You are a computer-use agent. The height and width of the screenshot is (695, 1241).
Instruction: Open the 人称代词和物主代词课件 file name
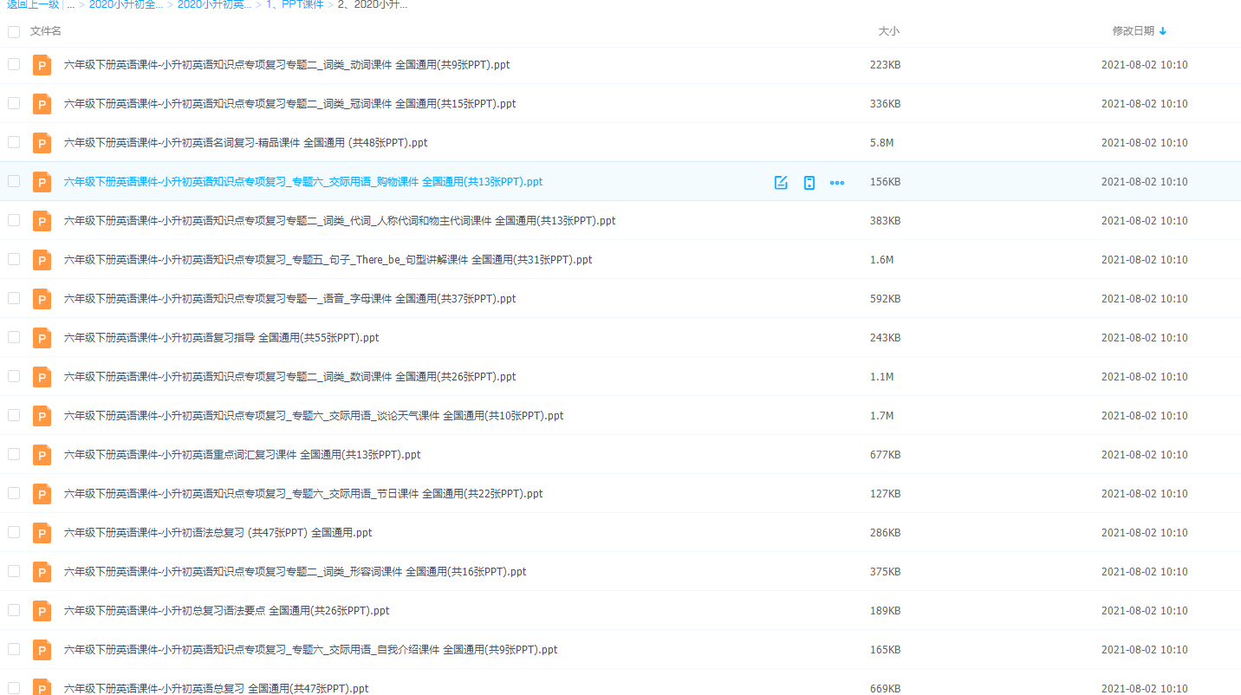coord(340,221)
